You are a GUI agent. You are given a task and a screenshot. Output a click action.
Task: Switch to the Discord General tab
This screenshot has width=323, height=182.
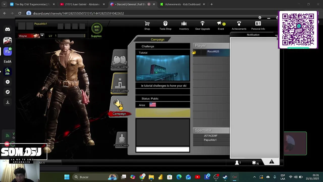(133, 4)
